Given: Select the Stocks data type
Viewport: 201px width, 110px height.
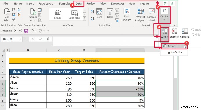Looking at the screenshot, I should [x=58, y=15].
